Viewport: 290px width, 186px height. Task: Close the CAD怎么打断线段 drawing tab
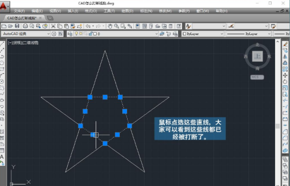[40, 18]
